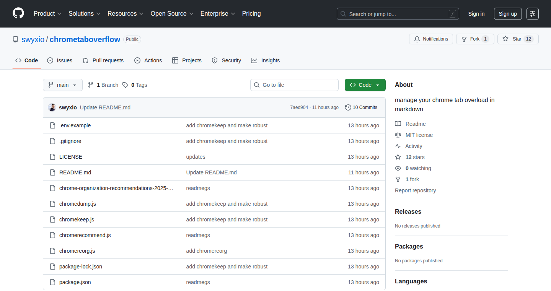
Task: Open the Pull requests tab
Action: 103,60
